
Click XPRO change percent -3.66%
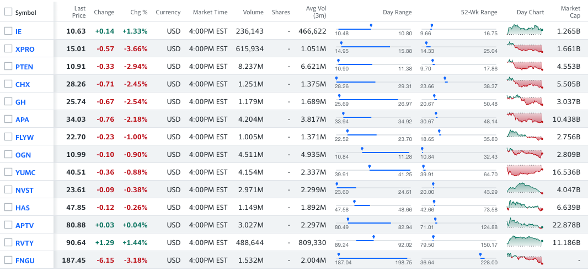[136, 48]
